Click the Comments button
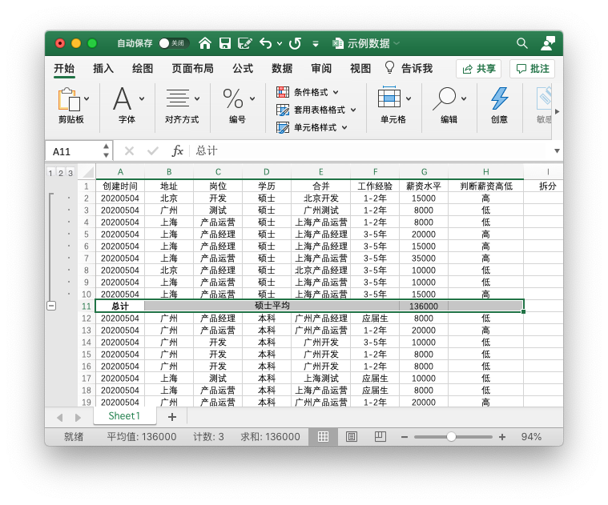Screen dimensions: 608x505 point(532,69)
